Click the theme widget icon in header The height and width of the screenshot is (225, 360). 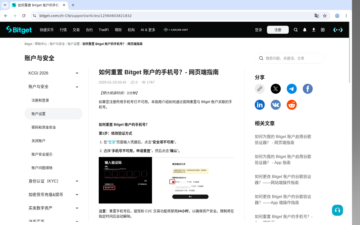click(338, 30)
